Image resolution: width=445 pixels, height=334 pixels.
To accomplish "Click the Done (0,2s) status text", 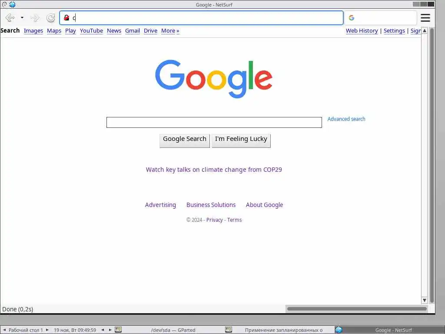I will coord(17,309).
